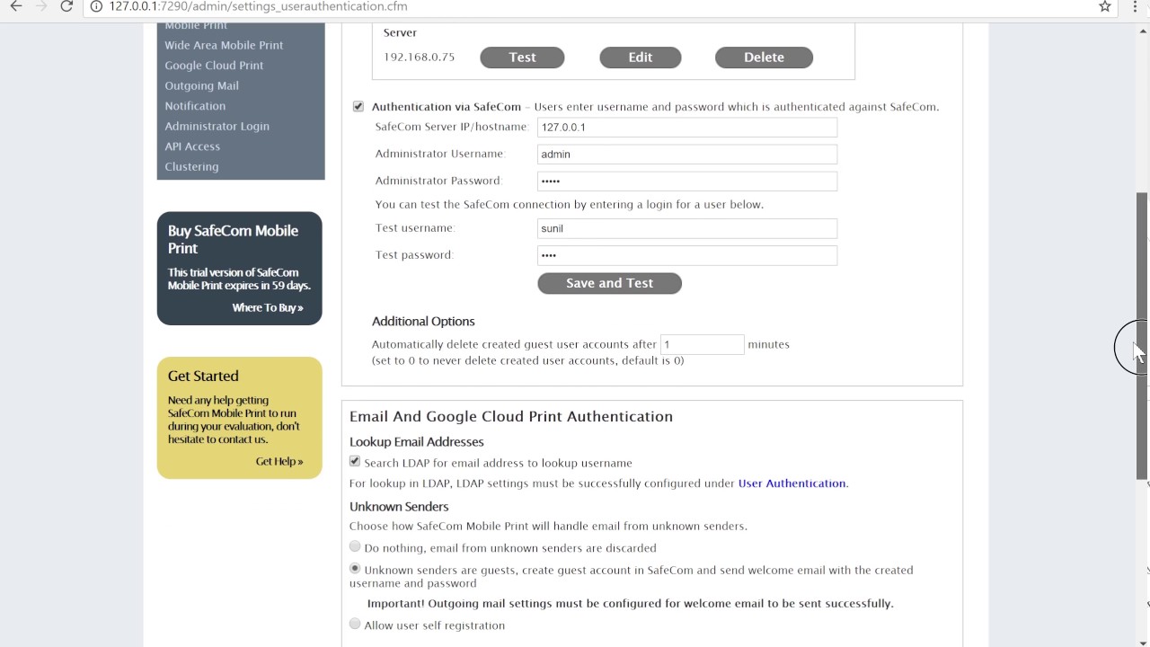1150x647 pixels.
Task: Go to Outgoing Mail menu item
Action: click(201, 85)
